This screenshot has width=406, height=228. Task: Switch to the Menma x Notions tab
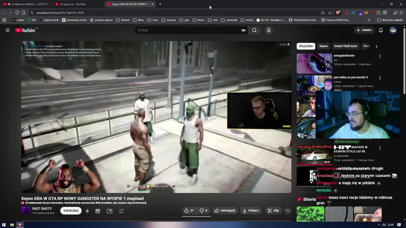(26, 4)
